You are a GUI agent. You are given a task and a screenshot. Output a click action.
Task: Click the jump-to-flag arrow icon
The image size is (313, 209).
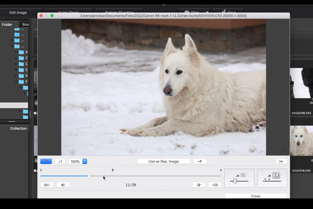tap(200, 161)
